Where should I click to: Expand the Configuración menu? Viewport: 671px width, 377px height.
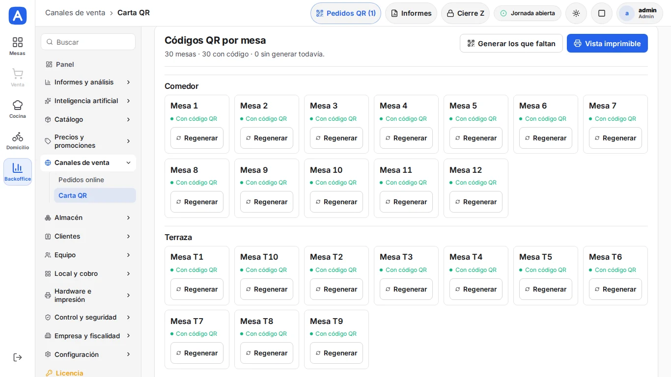click(88, 354)
